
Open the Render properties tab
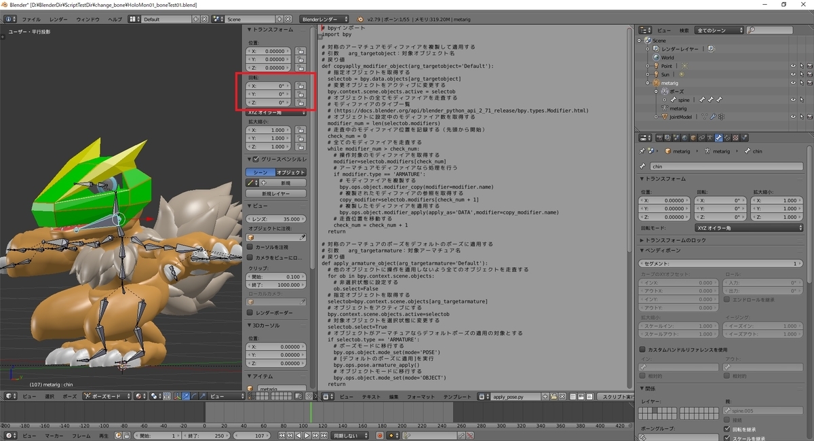[660, 138]
